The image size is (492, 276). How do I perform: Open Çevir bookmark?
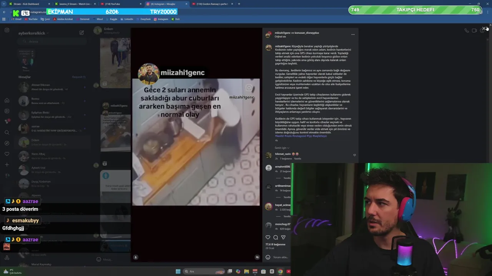(x=45, y=19)
